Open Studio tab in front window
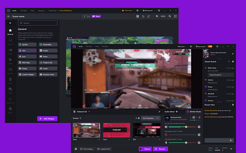Image resolution: width=246 pixels, height=153 pixels. click(x=81, y=47)
